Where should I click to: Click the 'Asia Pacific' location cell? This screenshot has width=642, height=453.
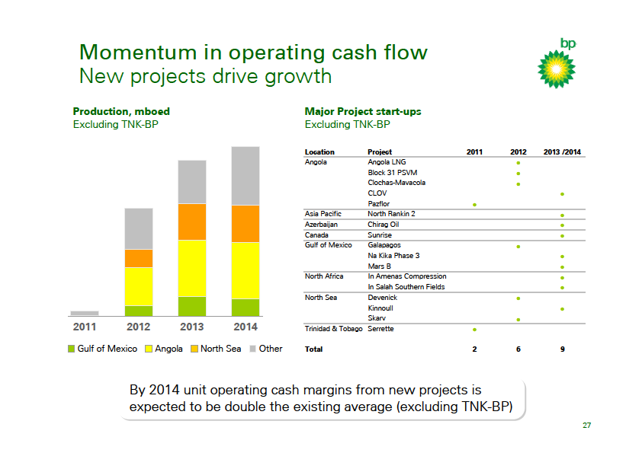point(323,213)
